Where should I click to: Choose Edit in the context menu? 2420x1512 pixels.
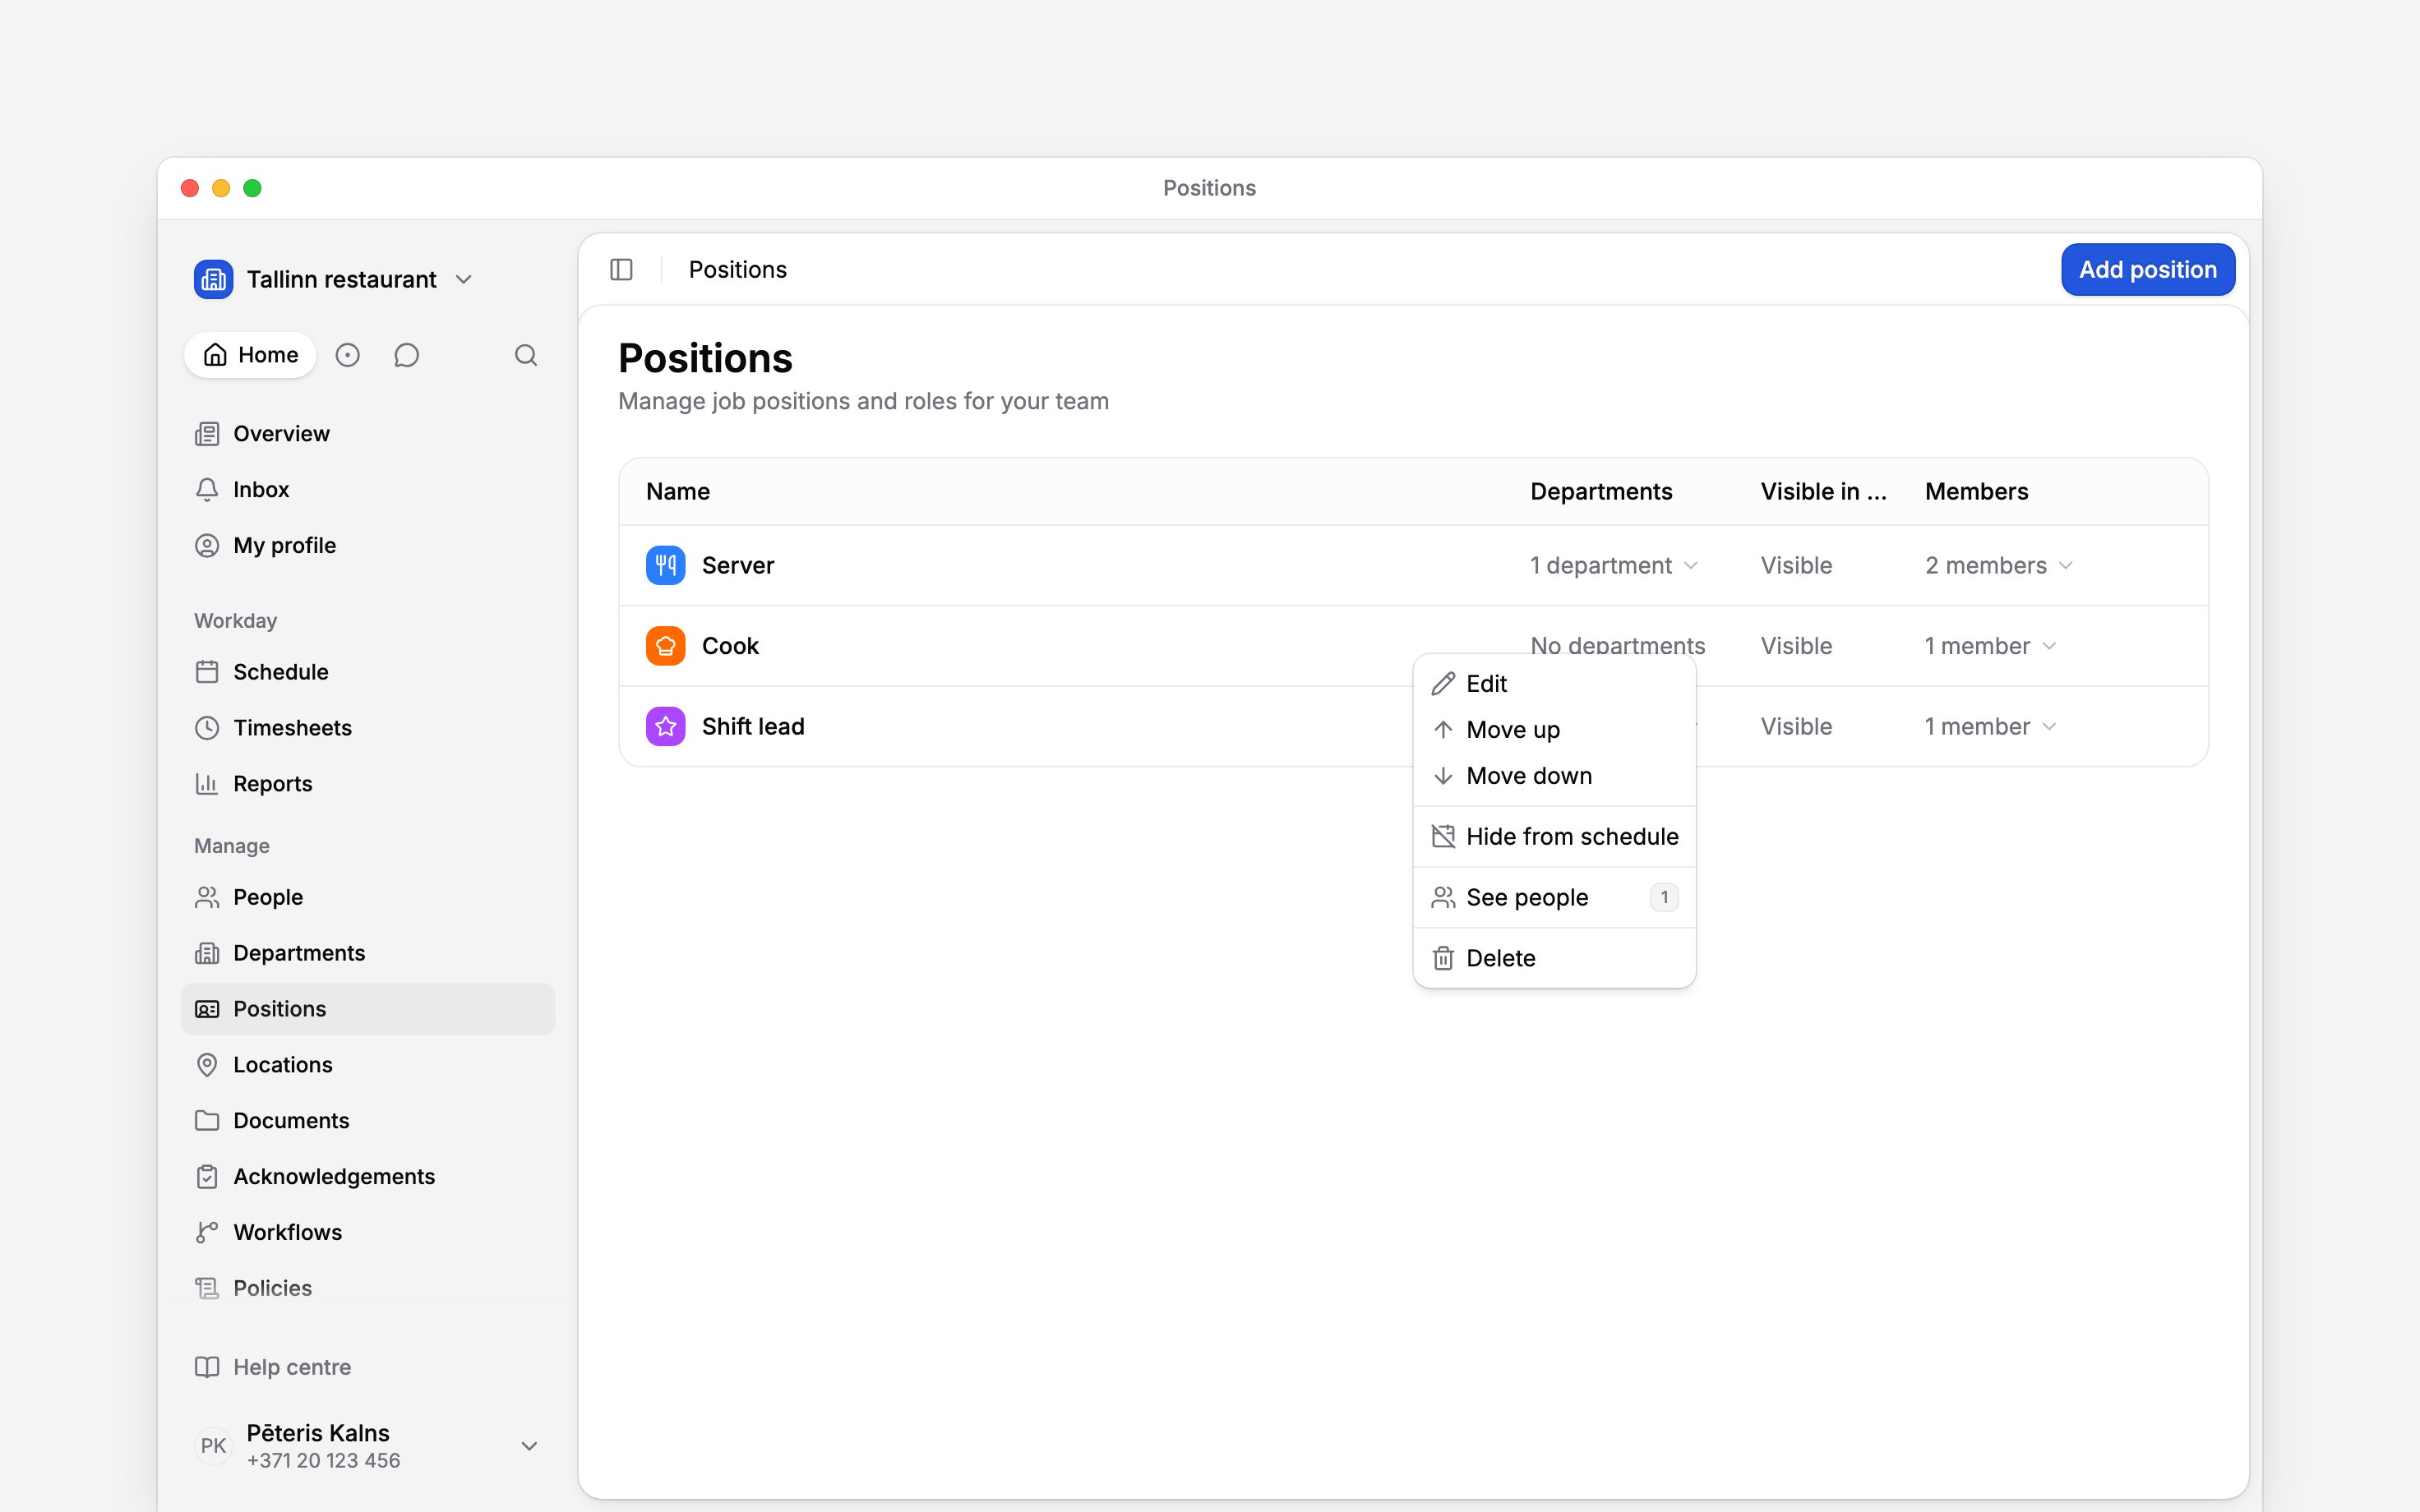tap(1554, 684)
